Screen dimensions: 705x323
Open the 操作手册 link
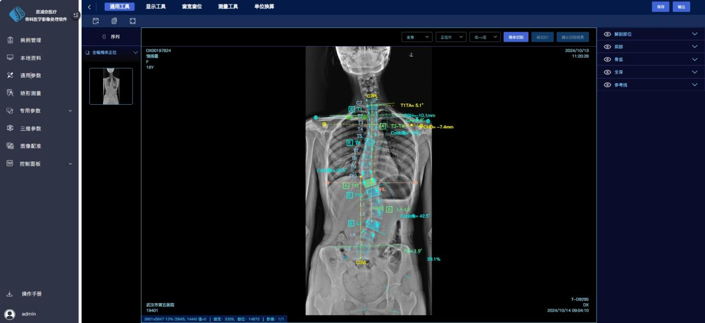coord(32,294)
